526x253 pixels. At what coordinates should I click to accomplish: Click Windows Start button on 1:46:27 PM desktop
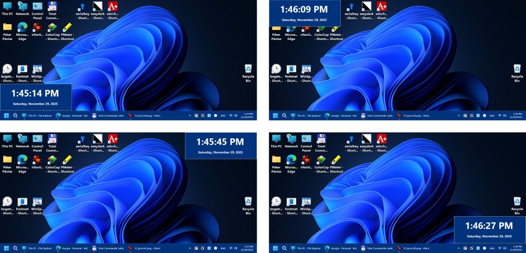pos(276,248)
